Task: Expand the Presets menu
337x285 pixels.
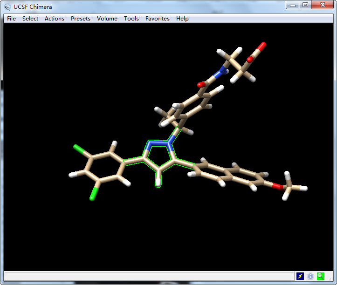Action: [81, 19]
